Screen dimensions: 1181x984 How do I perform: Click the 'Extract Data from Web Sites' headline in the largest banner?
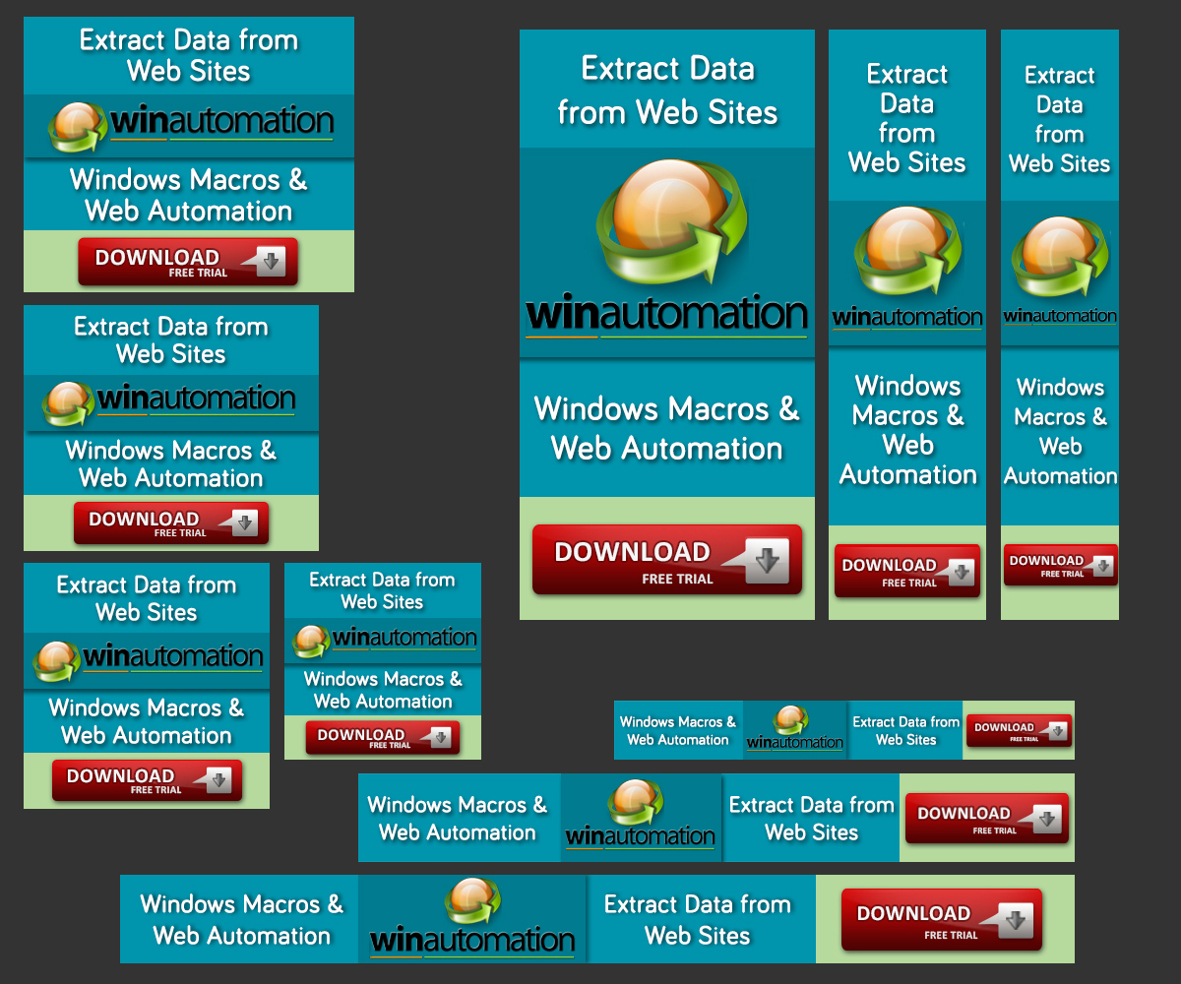point(667,91)
